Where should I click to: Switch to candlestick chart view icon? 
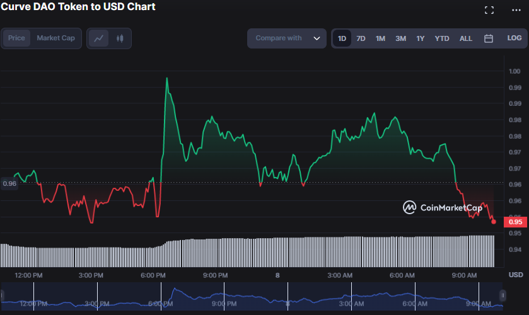120,38
